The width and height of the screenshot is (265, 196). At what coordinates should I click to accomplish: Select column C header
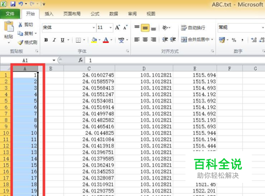(x=89, y=69)
